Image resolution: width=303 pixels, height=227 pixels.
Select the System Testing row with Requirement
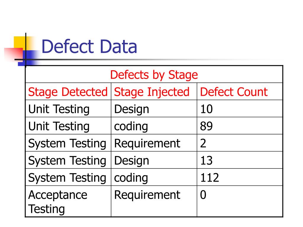click(x=154, y=143)
